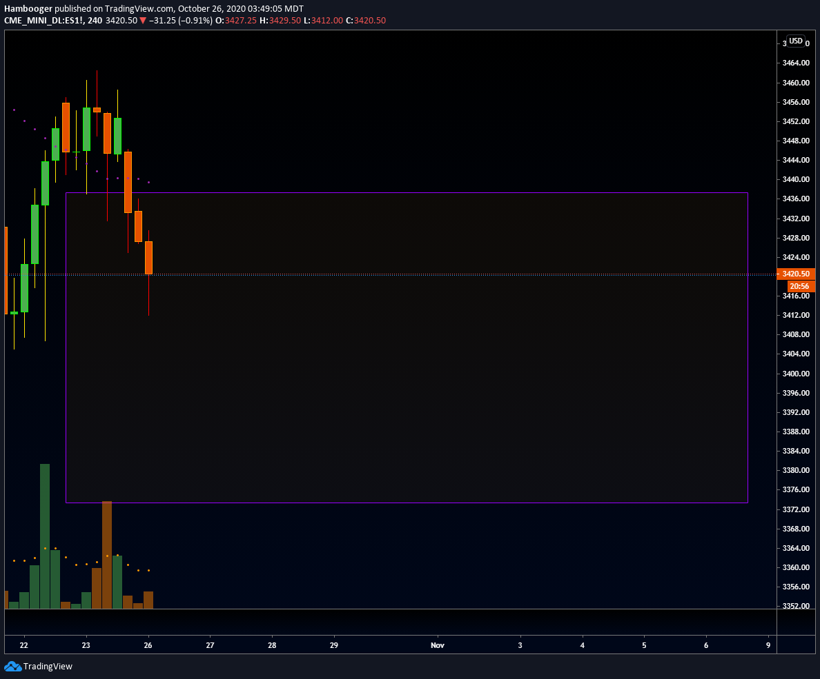Click the date label 6 on the time axis

point(706,645)
